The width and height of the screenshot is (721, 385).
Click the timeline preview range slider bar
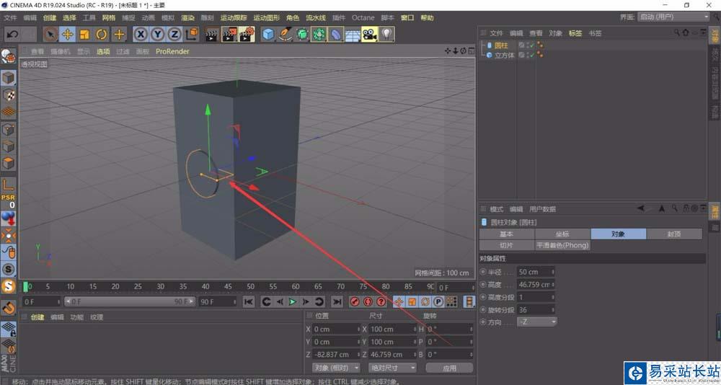pos(130,302)
